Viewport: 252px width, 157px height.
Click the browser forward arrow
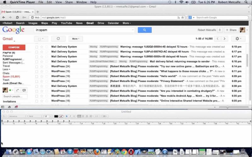coord(10,17)
